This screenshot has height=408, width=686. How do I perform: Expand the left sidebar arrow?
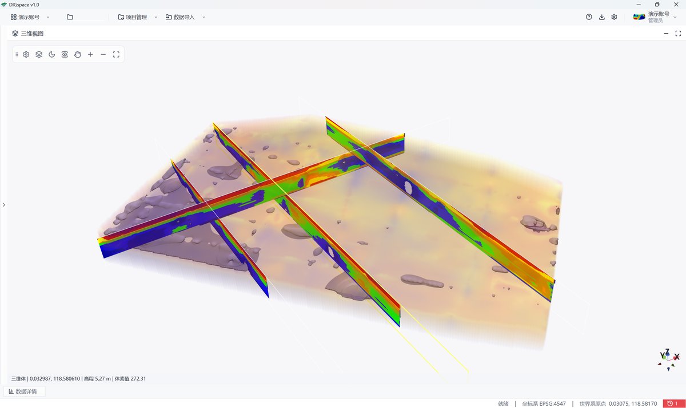(3, 204)
